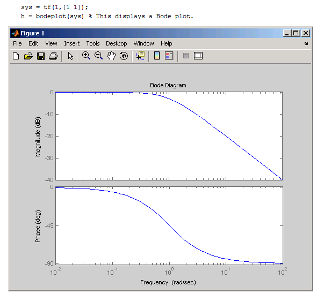Open the Desktop menu
The width and height of the screenshot is (317, 294).
click(x=117, y=43)
